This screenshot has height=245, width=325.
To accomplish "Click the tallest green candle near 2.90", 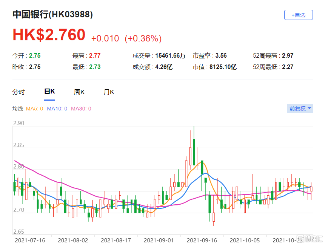I will 194,152.
